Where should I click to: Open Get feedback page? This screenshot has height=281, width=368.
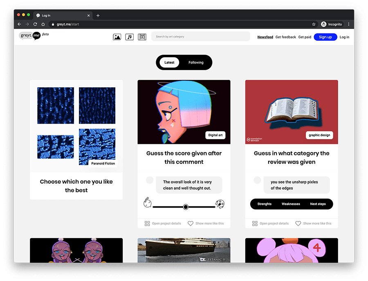[x=286, y=37]
